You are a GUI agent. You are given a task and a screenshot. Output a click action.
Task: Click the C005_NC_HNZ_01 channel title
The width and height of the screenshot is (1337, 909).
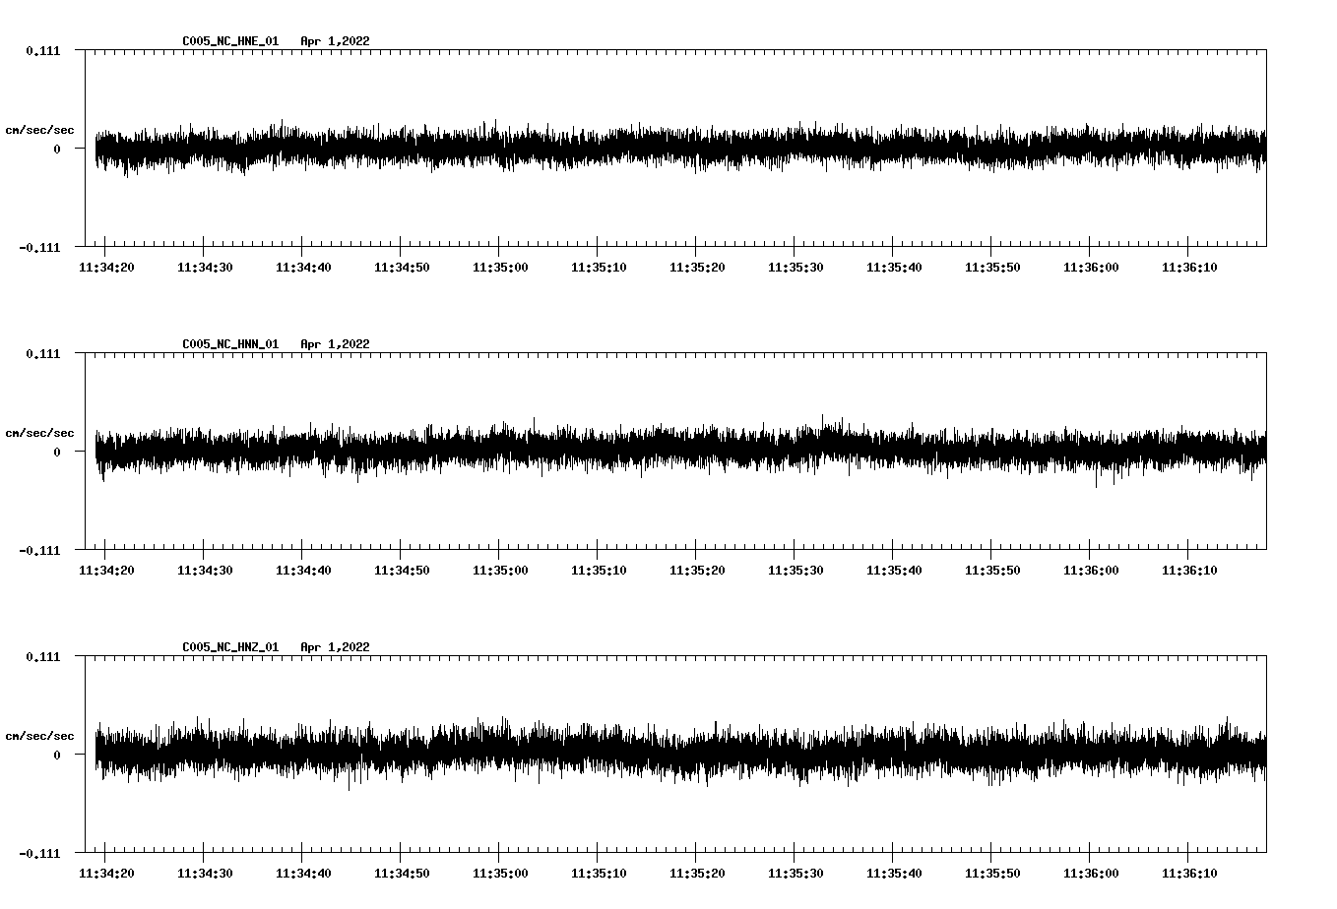point(230,647)
